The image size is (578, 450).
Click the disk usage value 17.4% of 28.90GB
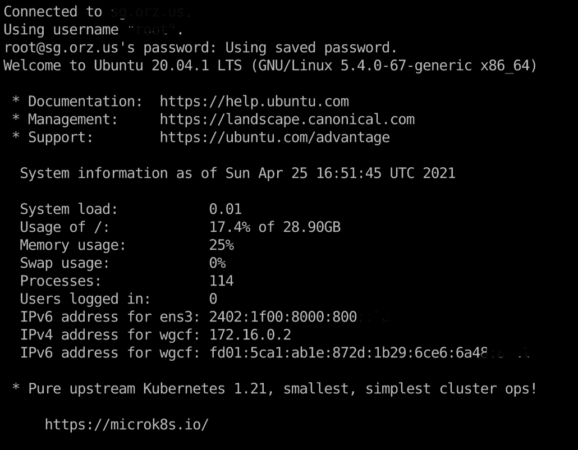click(274, 227)
